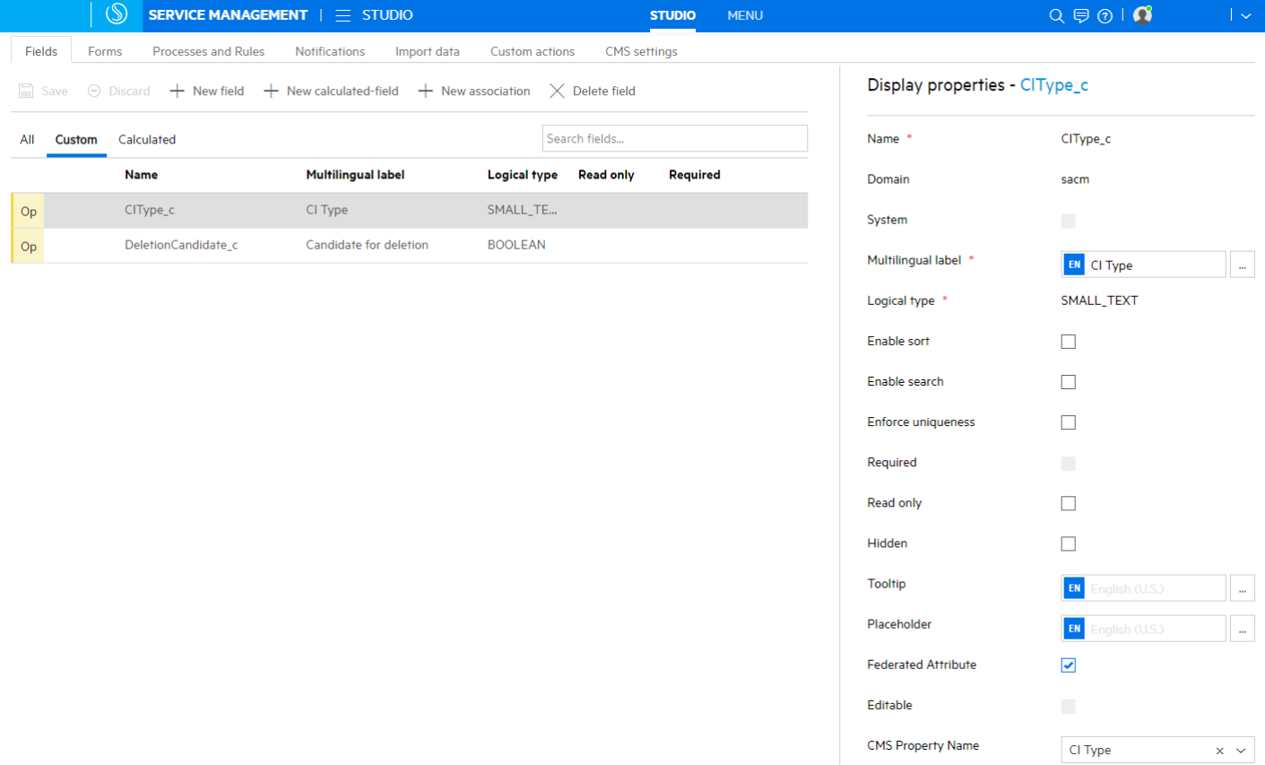Click the ellipsis beside Multilingual label
Image resolution: width=1265 pixels, height=765 pixels.
pyautogui.click(x=1243, y=264)
